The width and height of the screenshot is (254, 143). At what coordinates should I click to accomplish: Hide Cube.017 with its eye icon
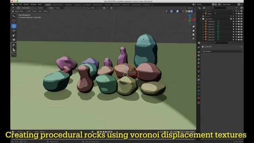tap(236, 27)
